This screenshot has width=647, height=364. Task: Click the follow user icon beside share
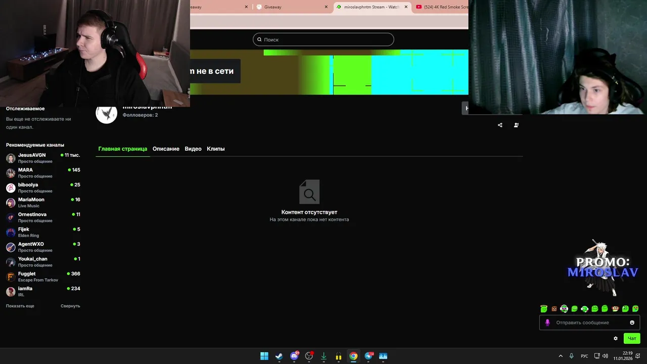[516, 125]
